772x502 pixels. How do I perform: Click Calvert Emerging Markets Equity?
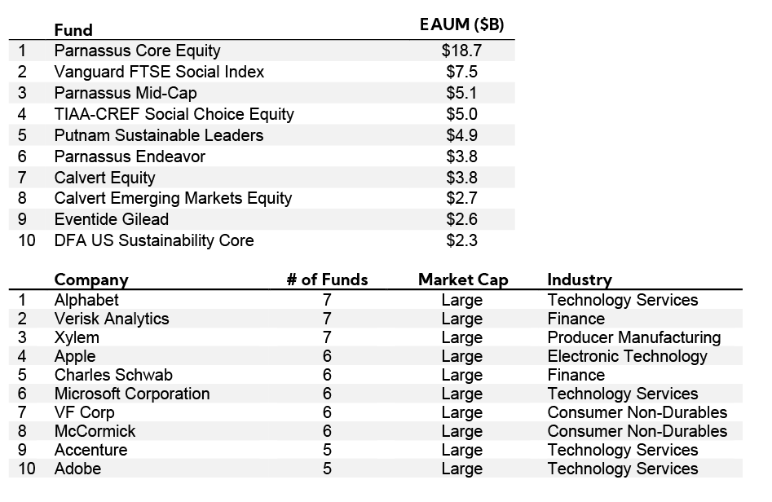(173, 198)
